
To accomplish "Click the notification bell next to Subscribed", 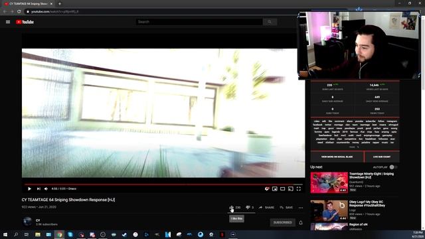I will (301, 222).
